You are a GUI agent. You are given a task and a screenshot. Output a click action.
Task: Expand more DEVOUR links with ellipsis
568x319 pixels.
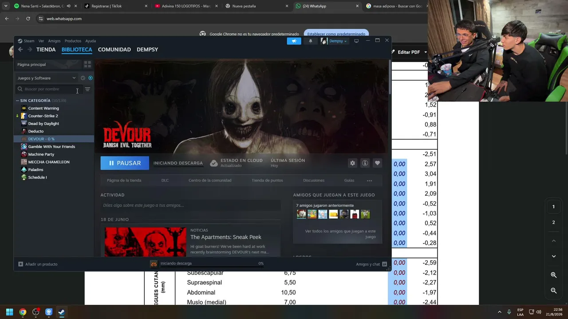pos(369,180)
